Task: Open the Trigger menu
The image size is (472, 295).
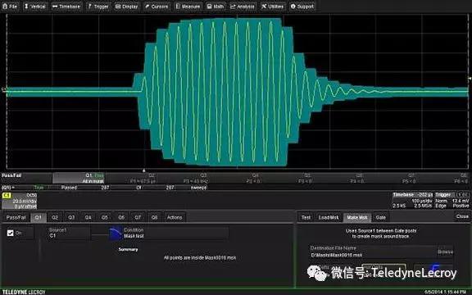Action: tap(98, 7)
